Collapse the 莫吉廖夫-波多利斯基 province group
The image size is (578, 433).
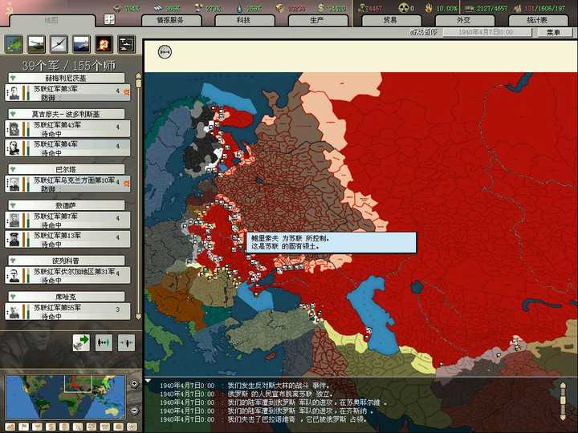[13, 114]
